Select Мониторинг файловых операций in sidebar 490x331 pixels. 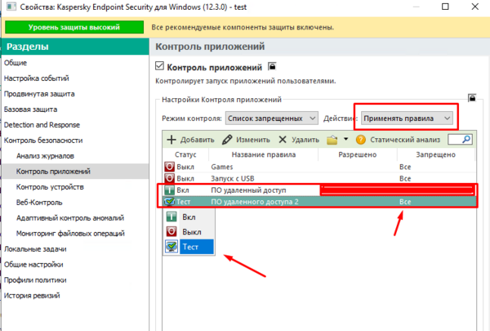pyautogui.click(x=70, y=234)
